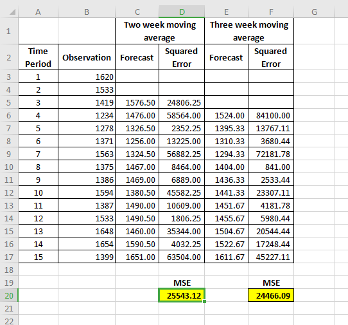Select row 1 header
The width and height of the screenshot is (348, 325).
[x=9, y=31]
